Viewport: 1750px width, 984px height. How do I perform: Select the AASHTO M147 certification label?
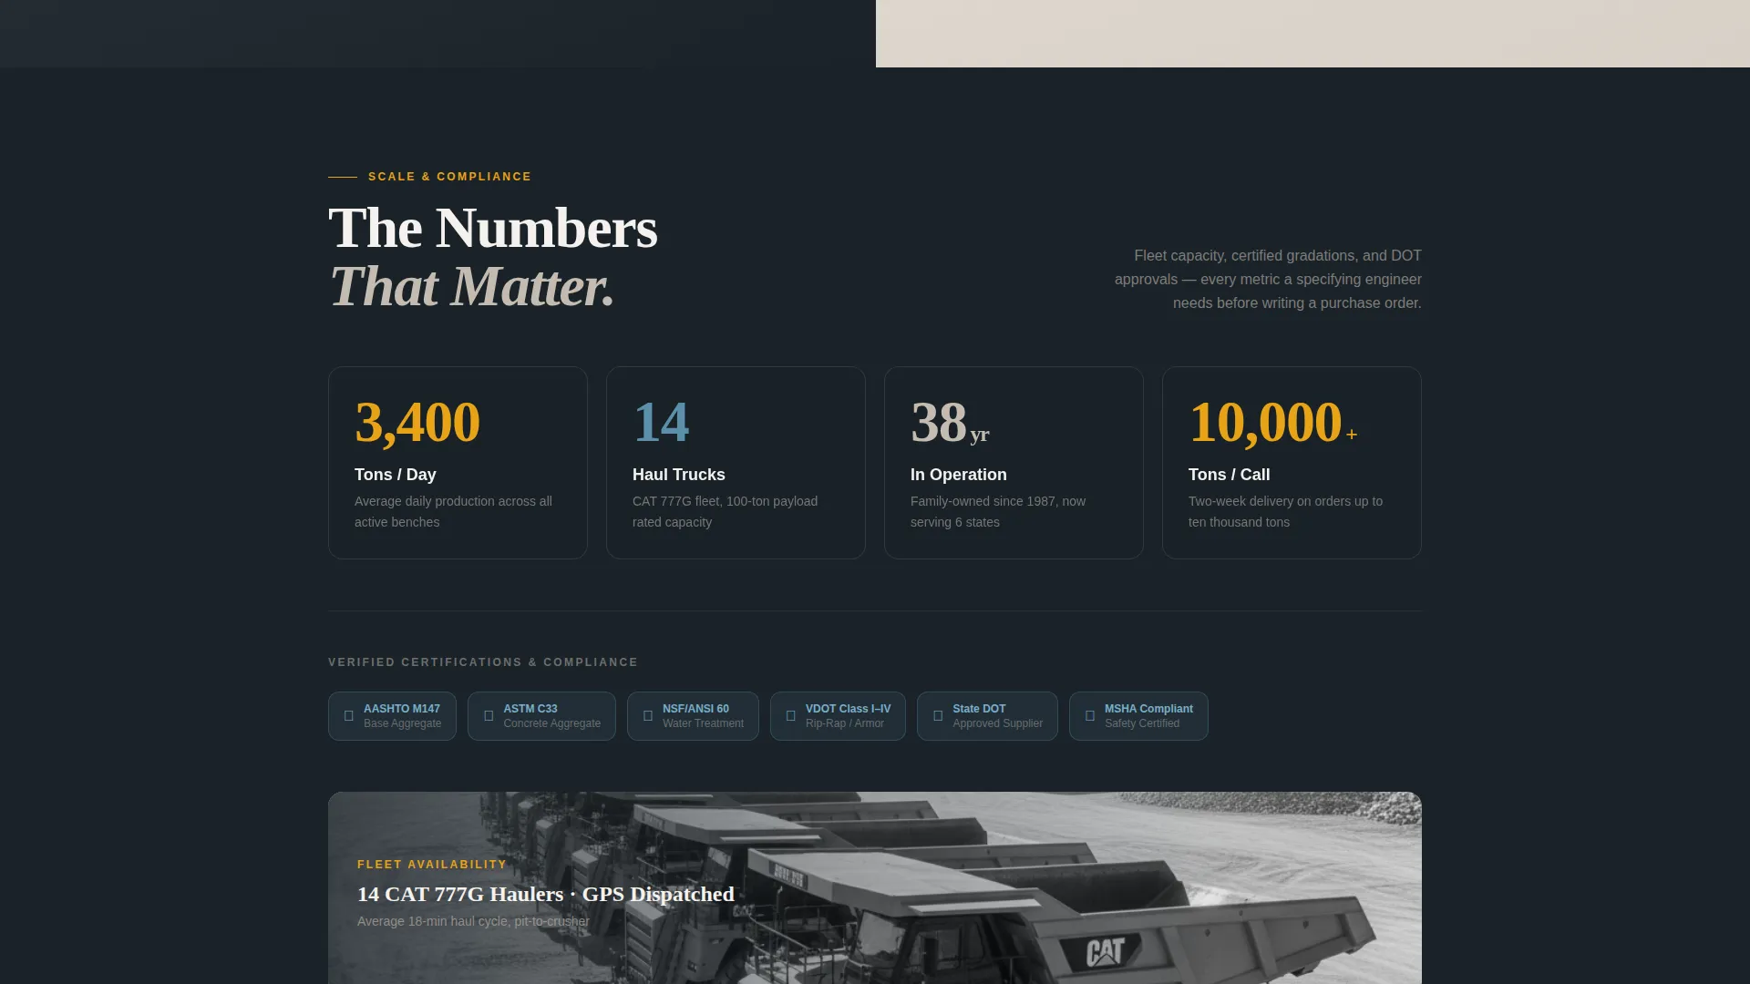402,709
